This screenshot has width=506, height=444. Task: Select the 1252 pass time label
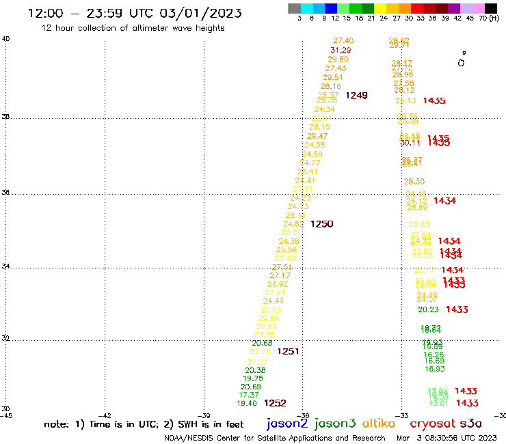click(x=275, y=403)
